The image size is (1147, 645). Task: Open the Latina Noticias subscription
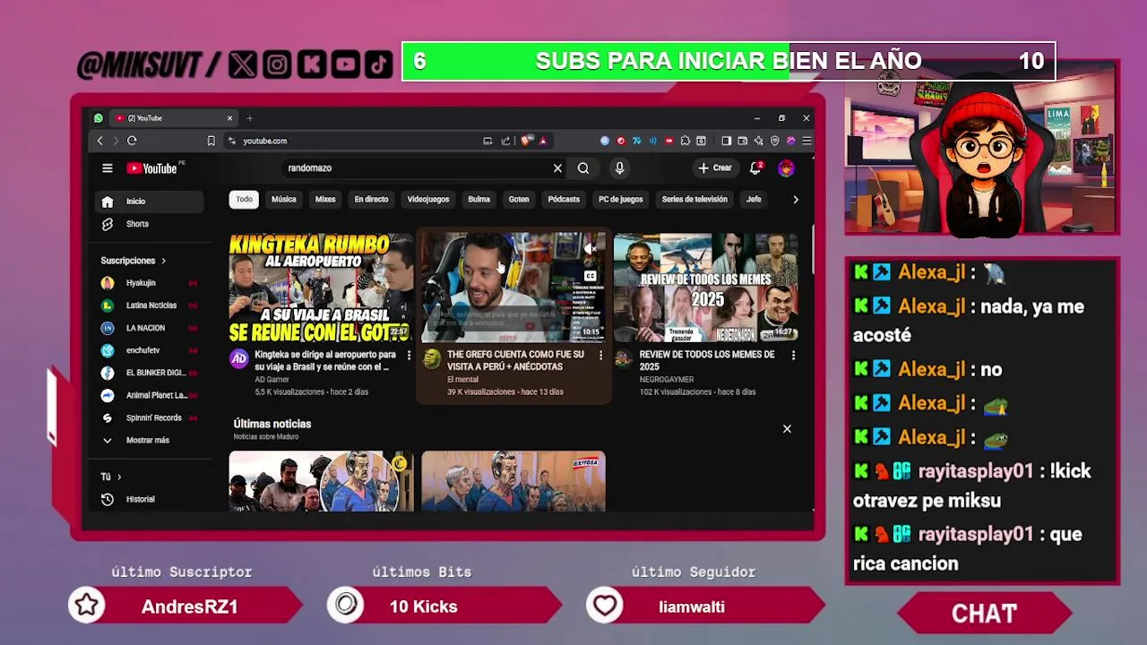point(149,305)
